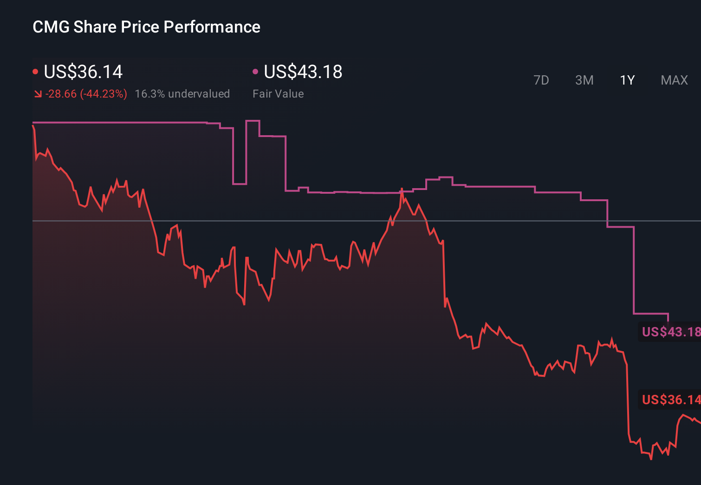Switch to the 7D time range
The width and height of the screenshot is (701, 485).
541,80
